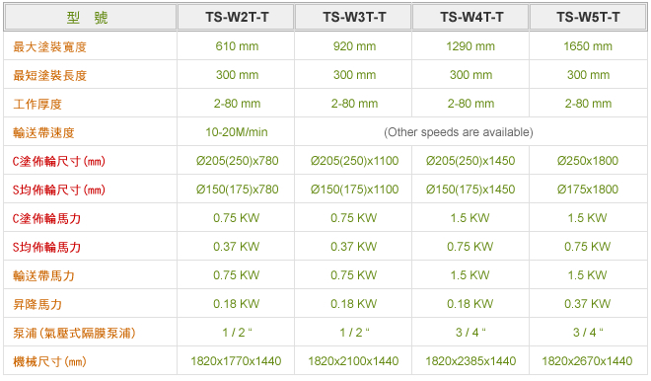Select the TS-W5T-T column header

click(588, 18)
